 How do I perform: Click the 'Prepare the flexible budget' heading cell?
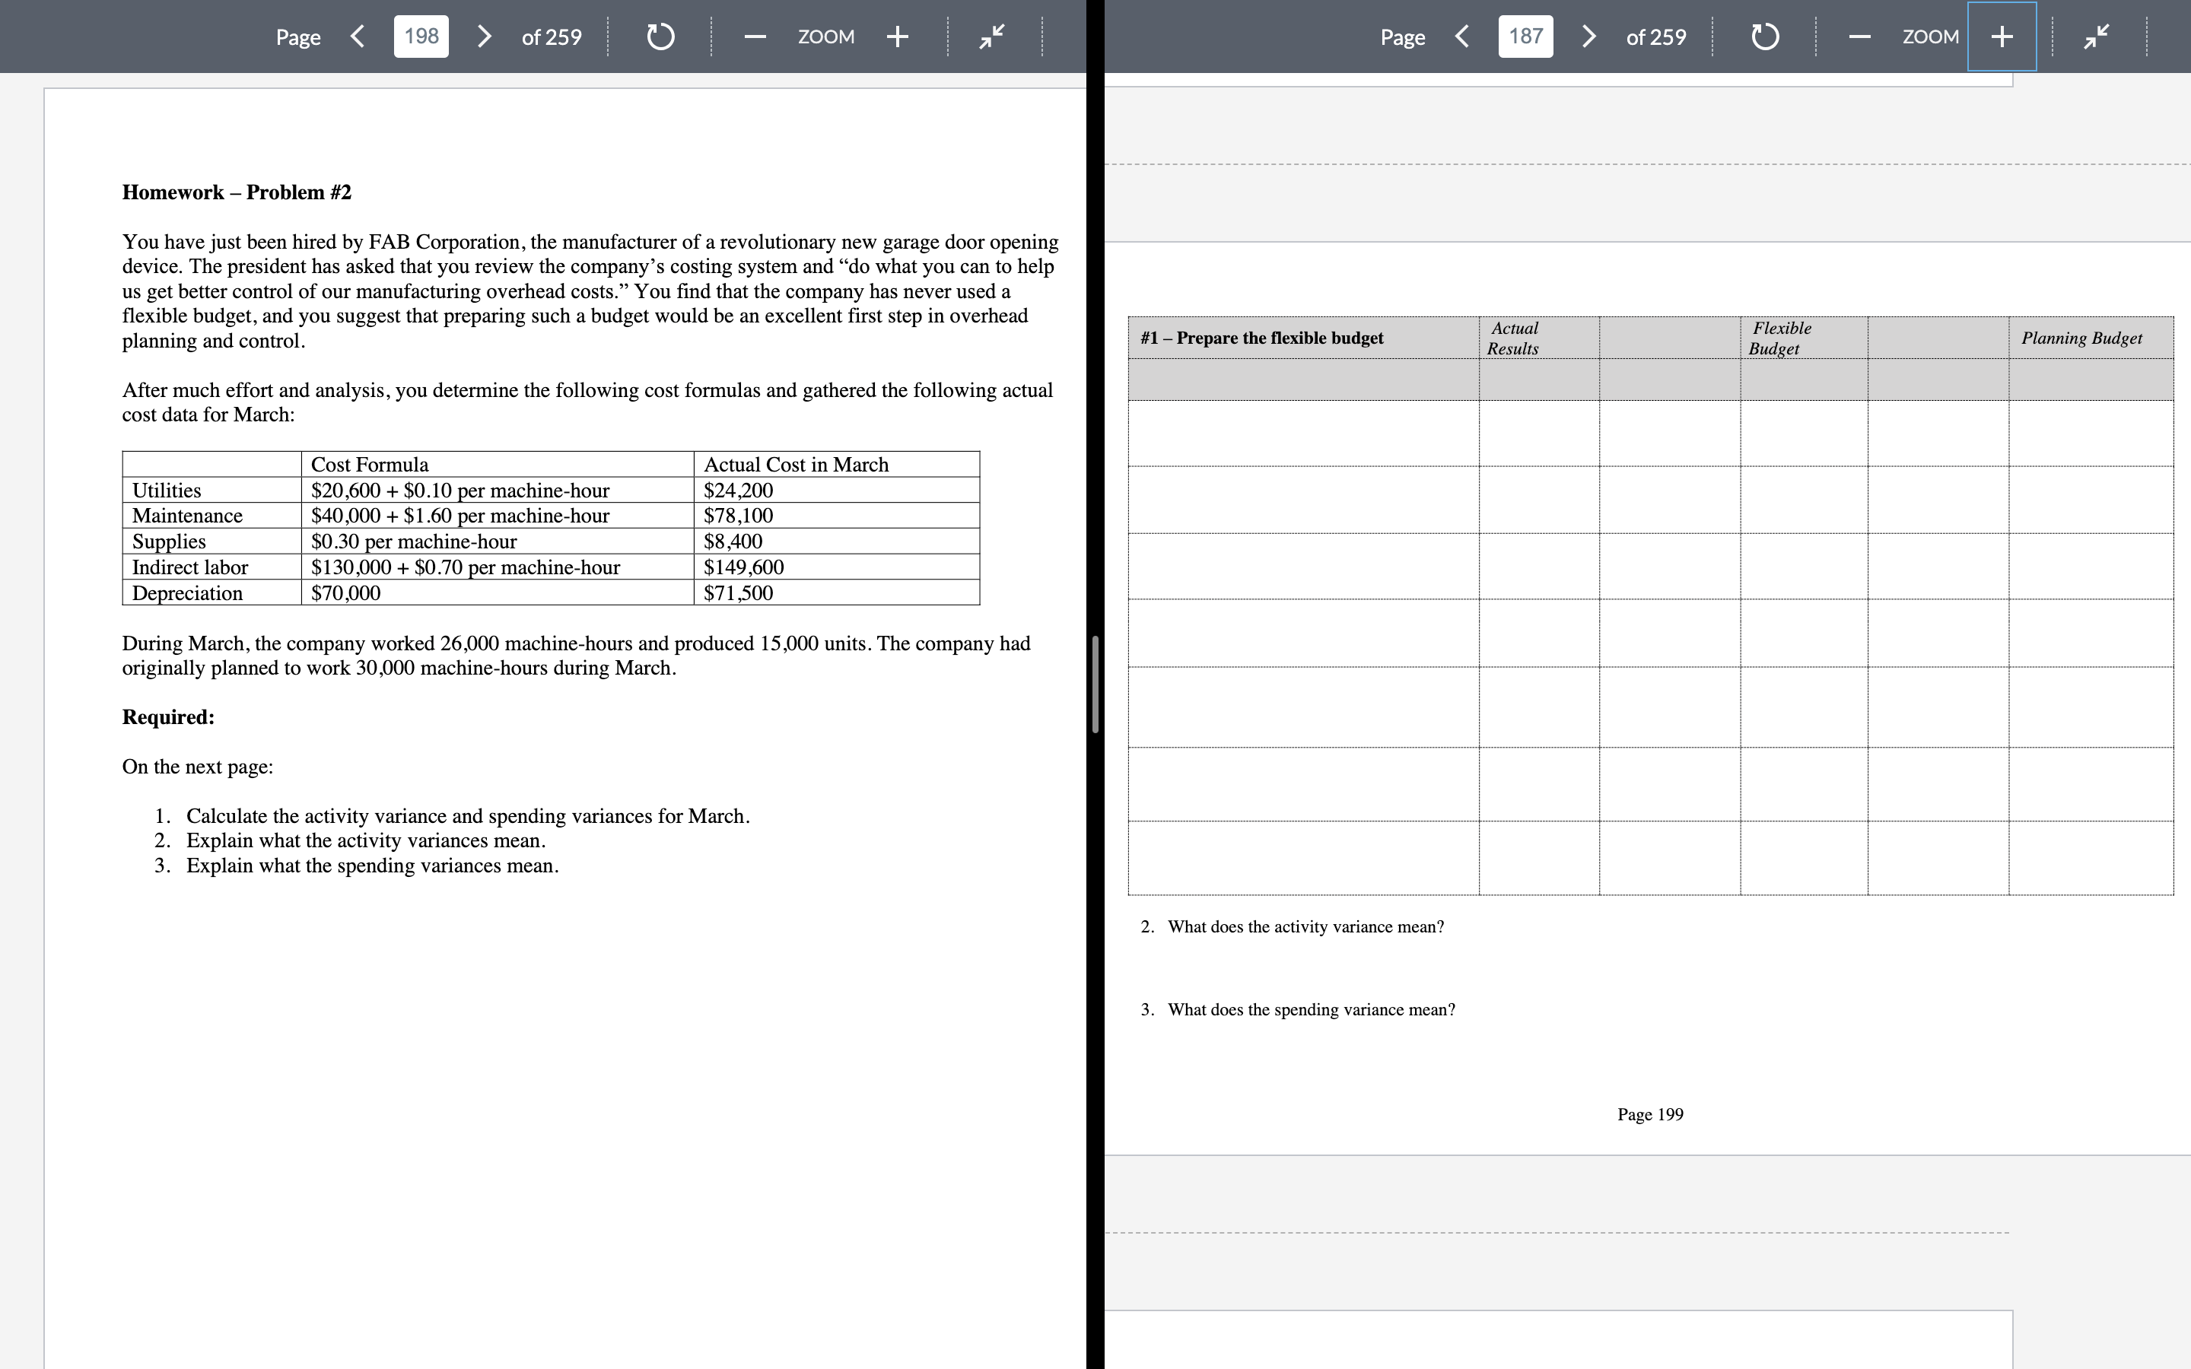[1262, 338]
